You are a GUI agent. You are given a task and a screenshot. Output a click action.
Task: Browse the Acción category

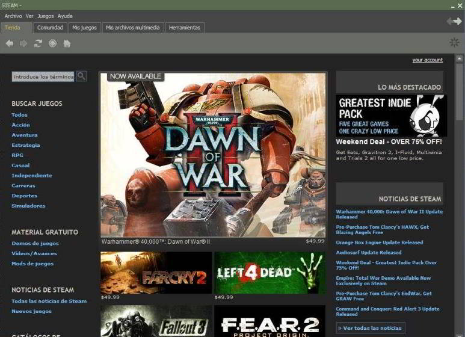pyautogui.click(x=21, y=125)
